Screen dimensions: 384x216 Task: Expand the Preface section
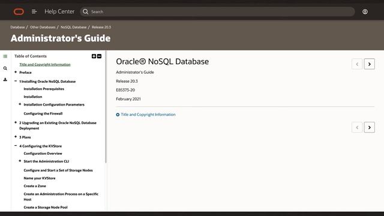click(x=16, y=72)
